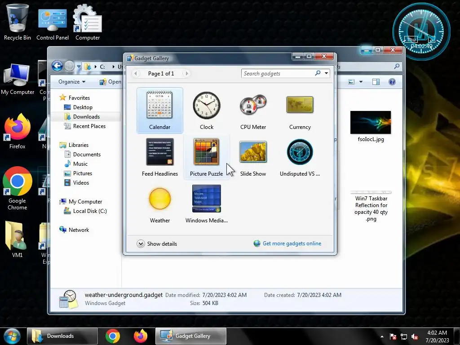Viewport: 460px width, 345px height.
Task: Select Network in navigation pane
Action: 74,230
